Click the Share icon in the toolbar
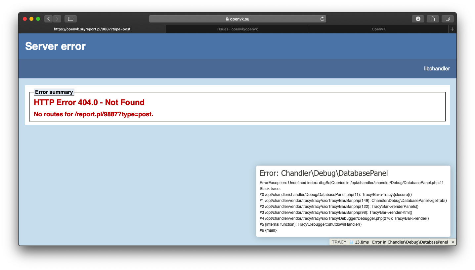Image resolution: width=475 pixels, height=270 pixels. point(433,19)
